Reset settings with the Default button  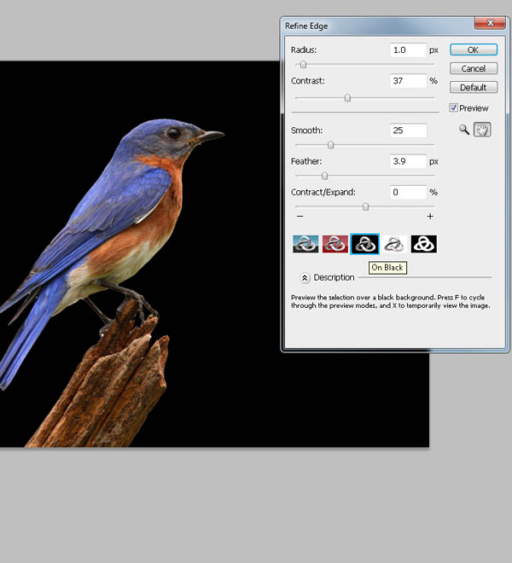pyautogui.click(x=473, y=87)
